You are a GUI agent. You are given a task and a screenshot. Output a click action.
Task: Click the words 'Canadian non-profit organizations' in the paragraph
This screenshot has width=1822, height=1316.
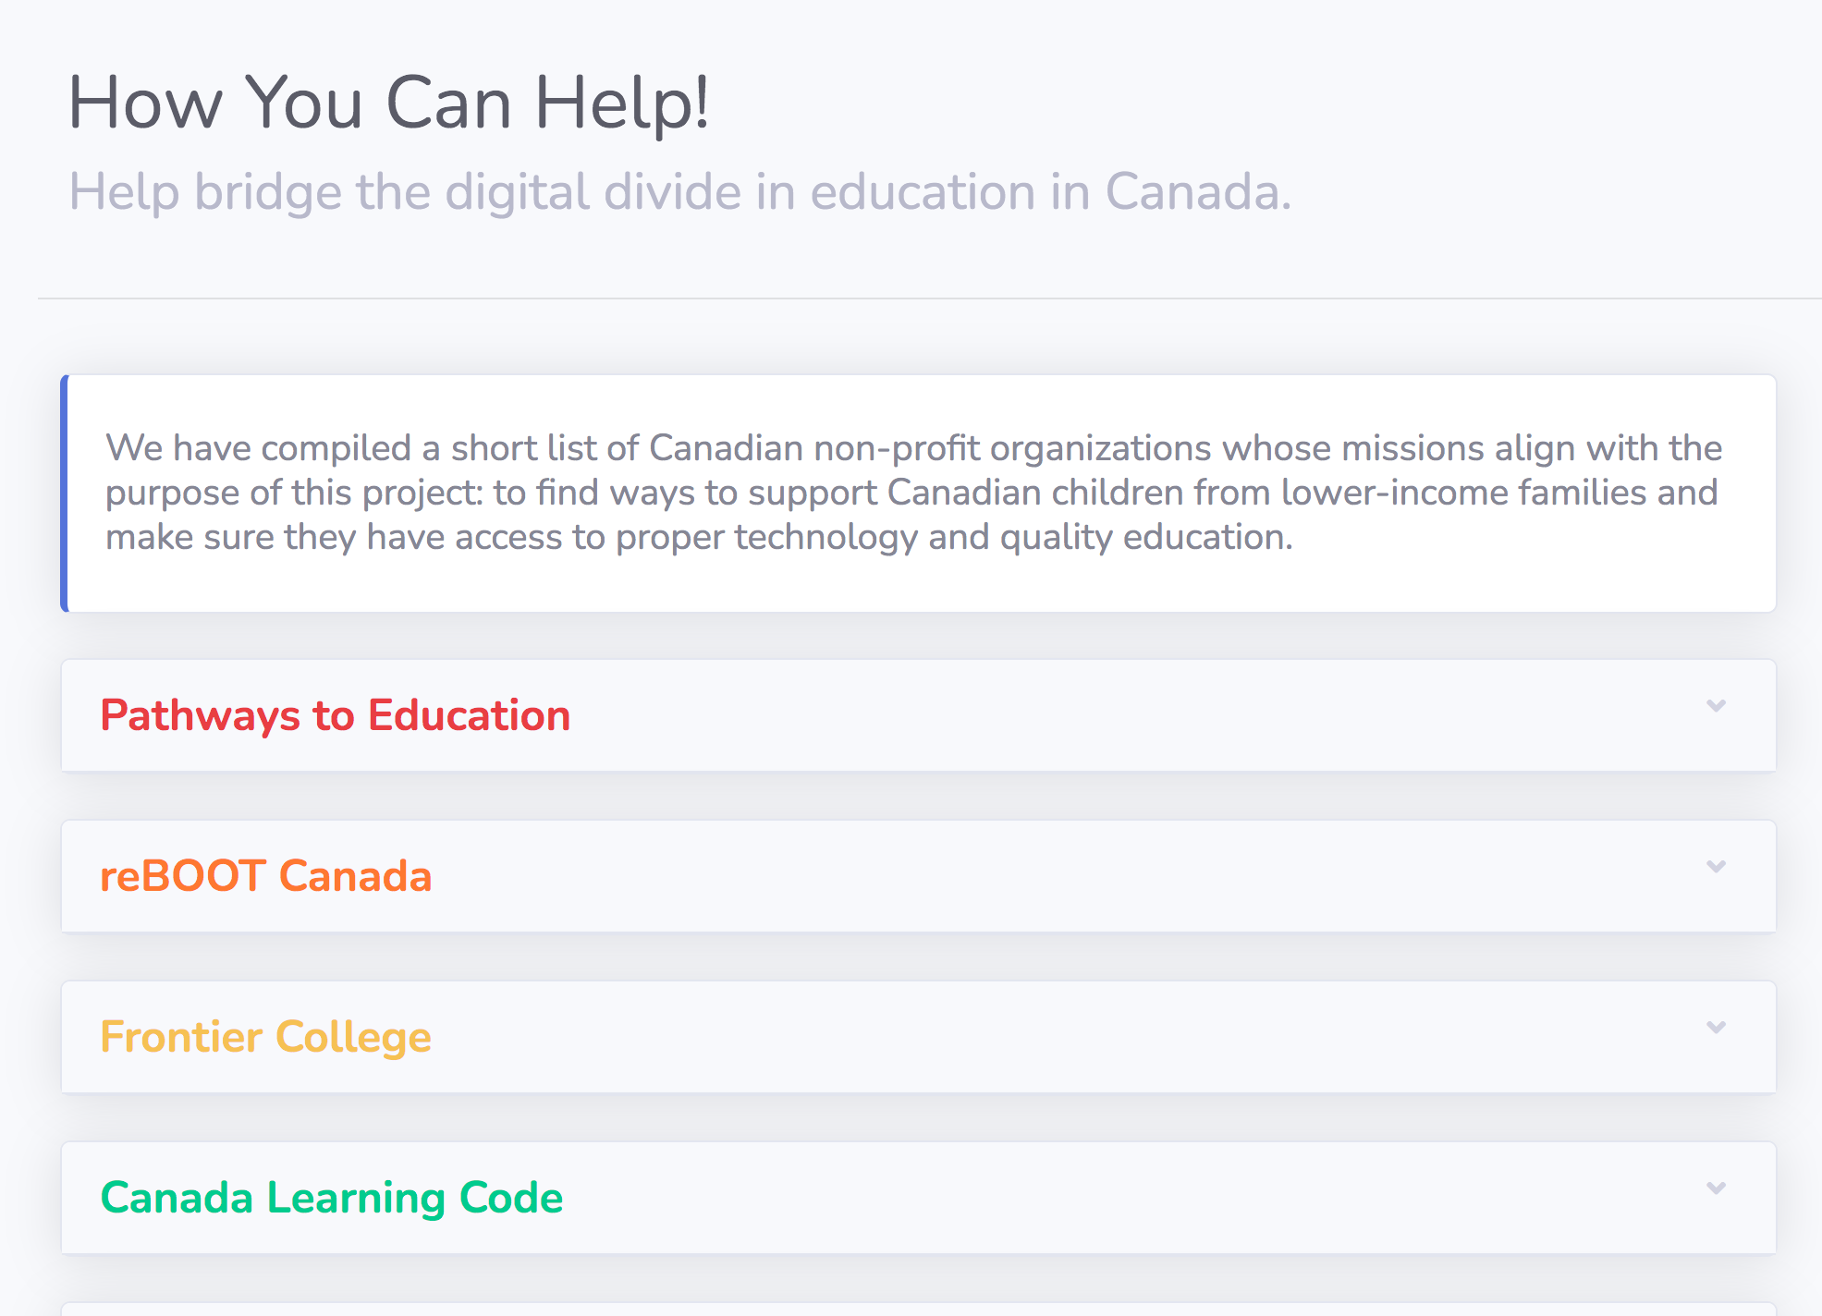click(930, 448)
